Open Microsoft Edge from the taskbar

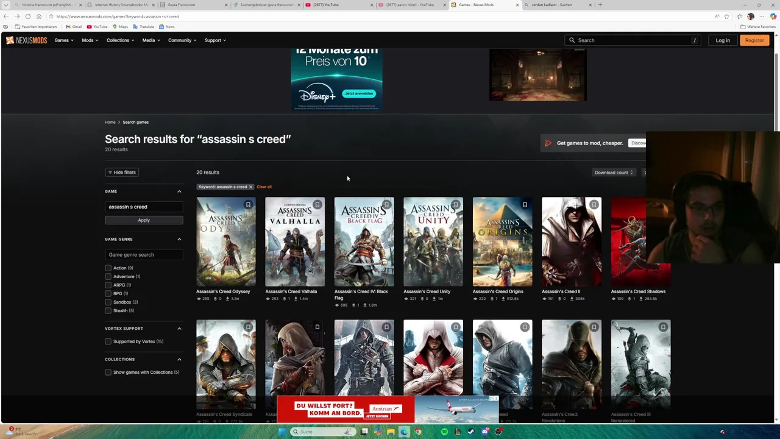[404, 432]
